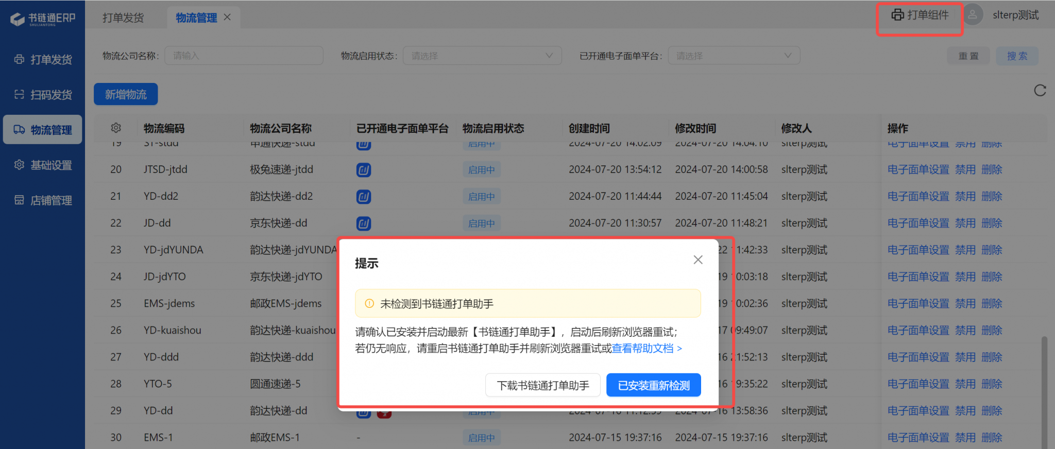
Task: Click the table's vertical scrollbar
Action: click(x=1044, y=391)
